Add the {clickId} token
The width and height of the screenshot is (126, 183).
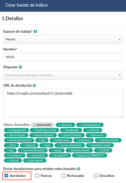[x=103, y=150]
